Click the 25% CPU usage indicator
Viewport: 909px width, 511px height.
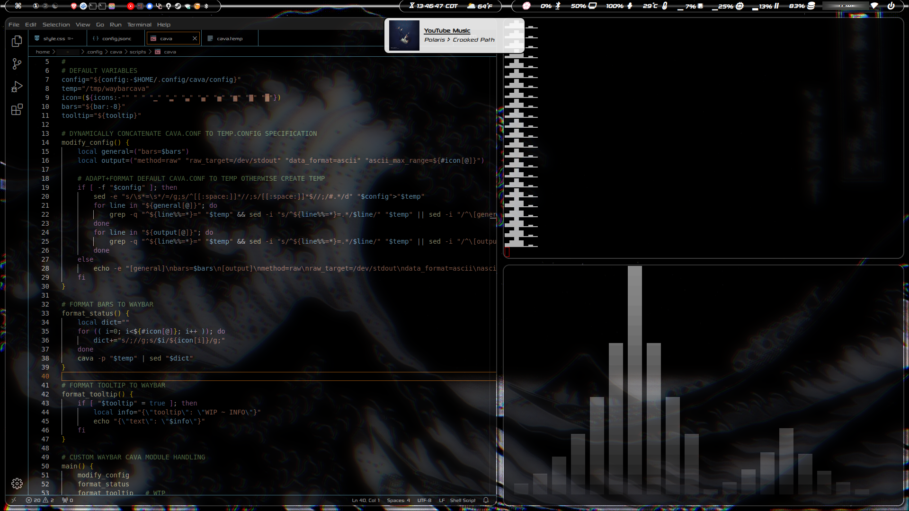[728, 6]
